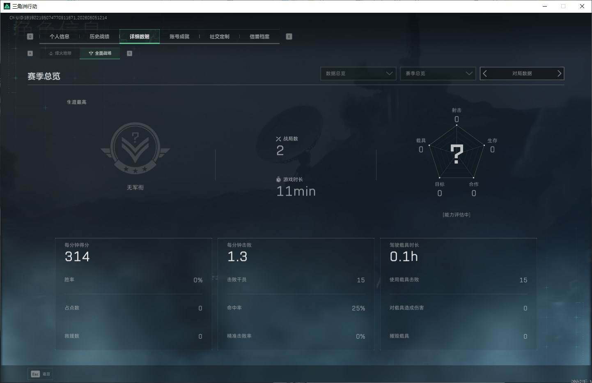The image size is (592, 383).
Task: Click the 对局数据 selector label
Action: pos(522,74)
